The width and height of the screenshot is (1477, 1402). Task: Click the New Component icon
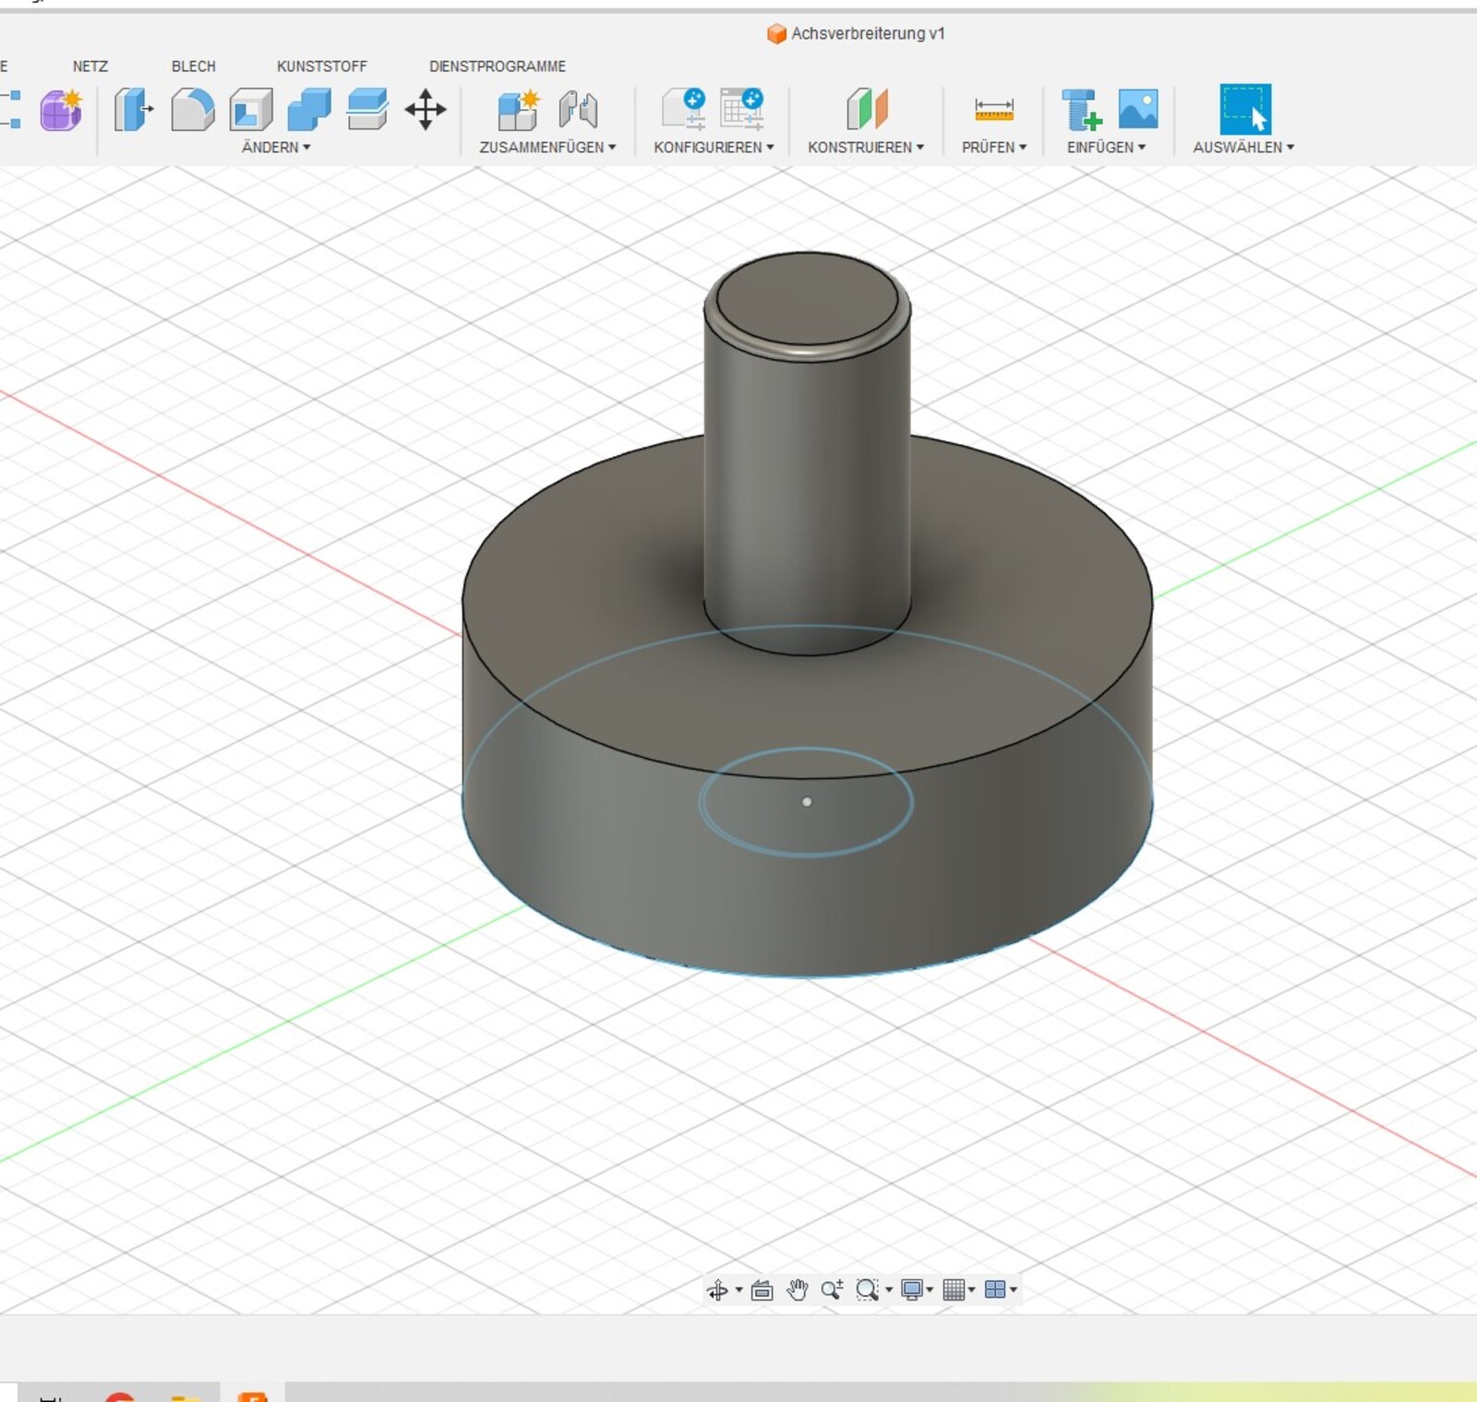(518, 110)
